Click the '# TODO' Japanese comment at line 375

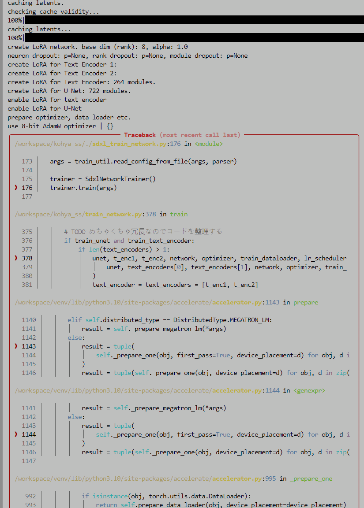coord(143,232)
